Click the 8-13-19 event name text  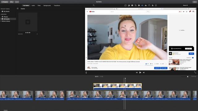[28, 33]
